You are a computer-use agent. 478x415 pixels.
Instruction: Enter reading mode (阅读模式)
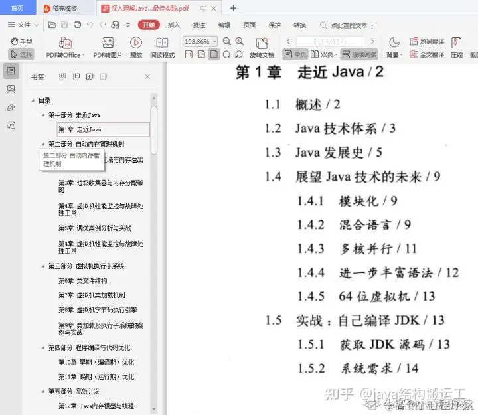(x=162, y=47)
